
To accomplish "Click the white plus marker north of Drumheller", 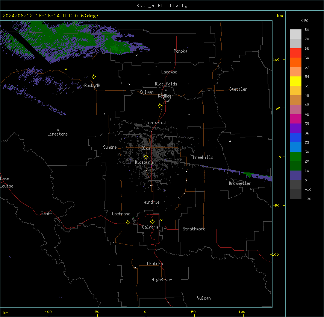I will point(230,141).
